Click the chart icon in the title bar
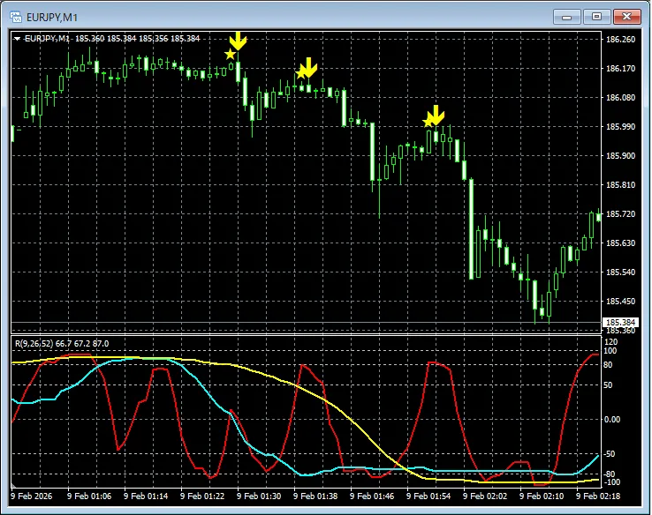The width and height of the screenshot is (652, 515). [16, 15]
